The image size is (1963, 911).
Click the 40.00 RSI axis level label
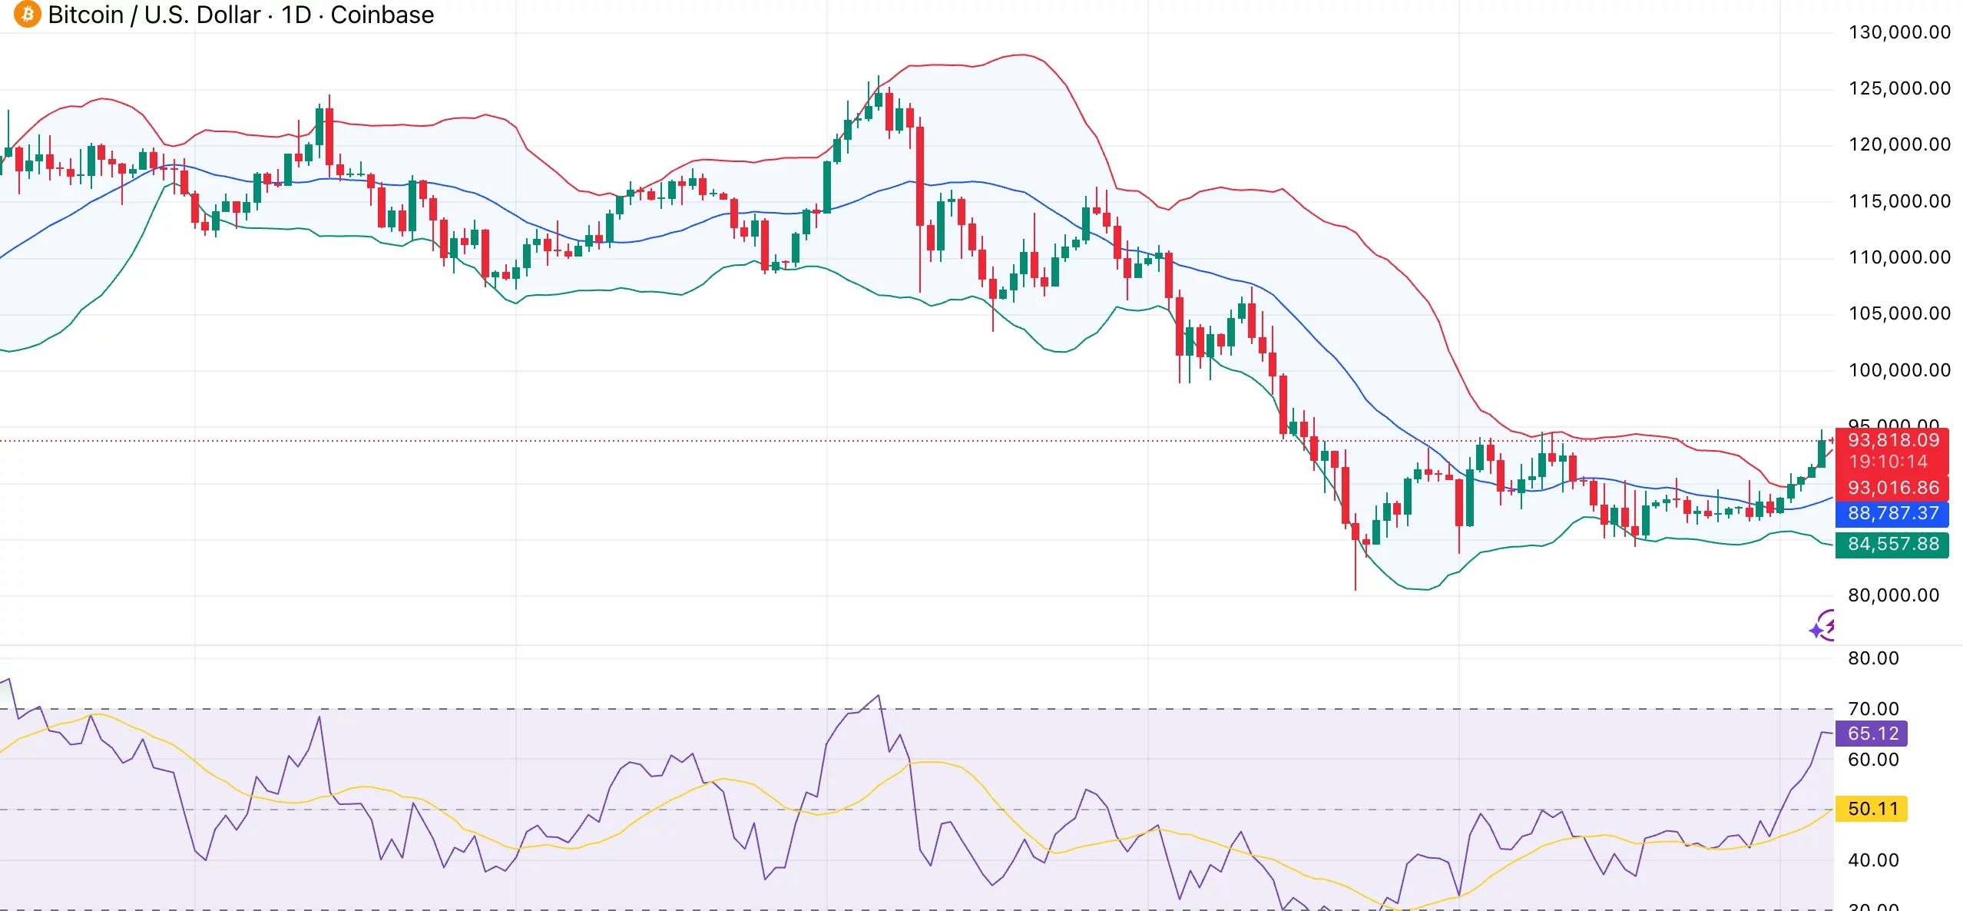click(1872, 860)
